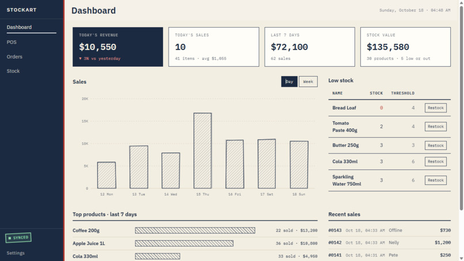Screen dimensions: 464x261
Task: Click the '30 products · 5 low or out' text
Action: (398, 59)
